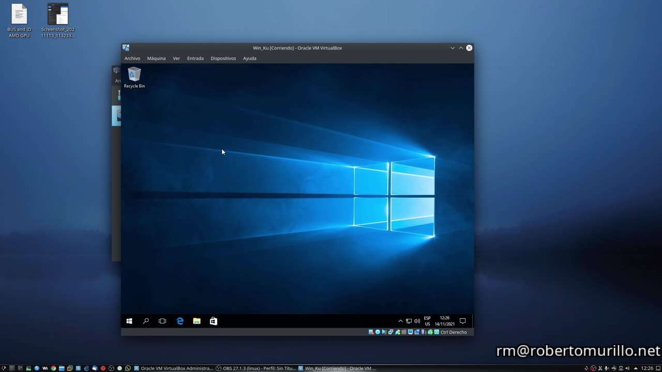Viewport: 662px width, 372px height.
Task: Click network icon in KDE tray
Action: 621,368
